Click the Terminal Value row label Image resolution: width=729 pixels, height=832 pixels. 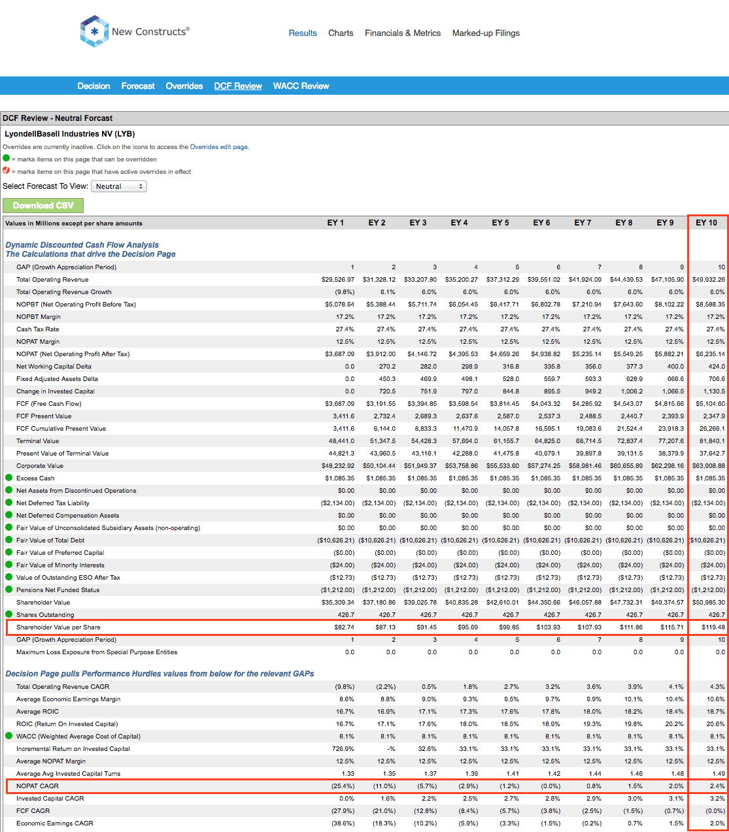tap(37, 441)
